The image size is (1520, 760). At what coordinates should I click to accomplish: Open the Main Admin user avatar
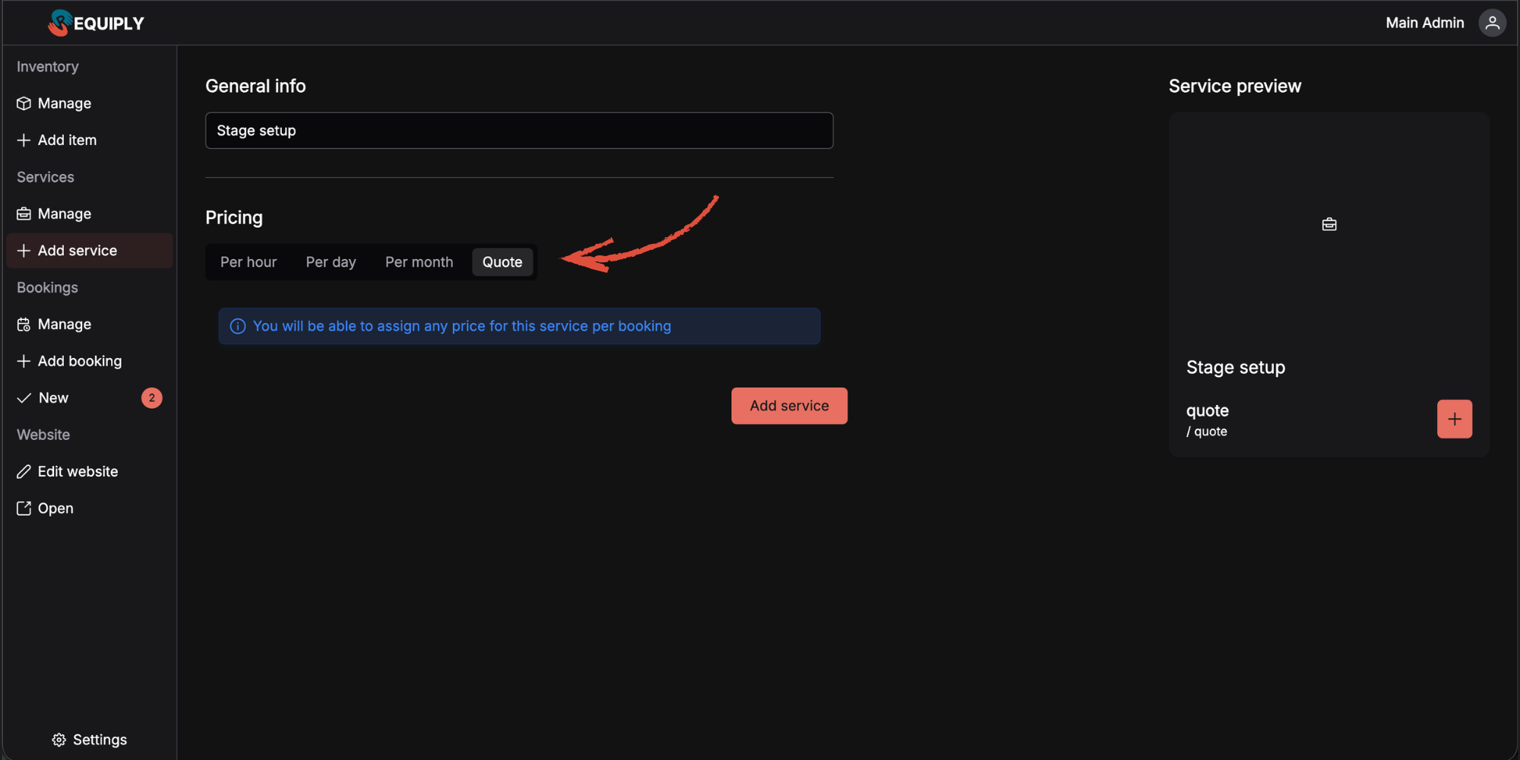(1492, 23)
